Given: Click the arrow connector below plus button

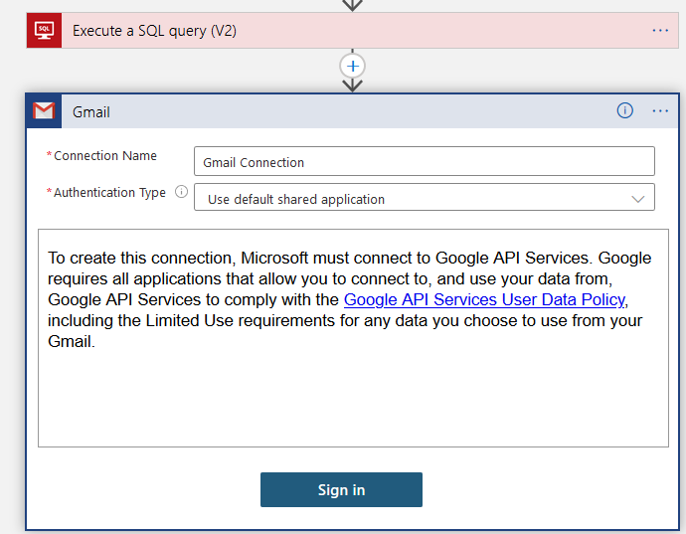Looking at the screenshot, I should pyautogui.click(x=352, y=86).
